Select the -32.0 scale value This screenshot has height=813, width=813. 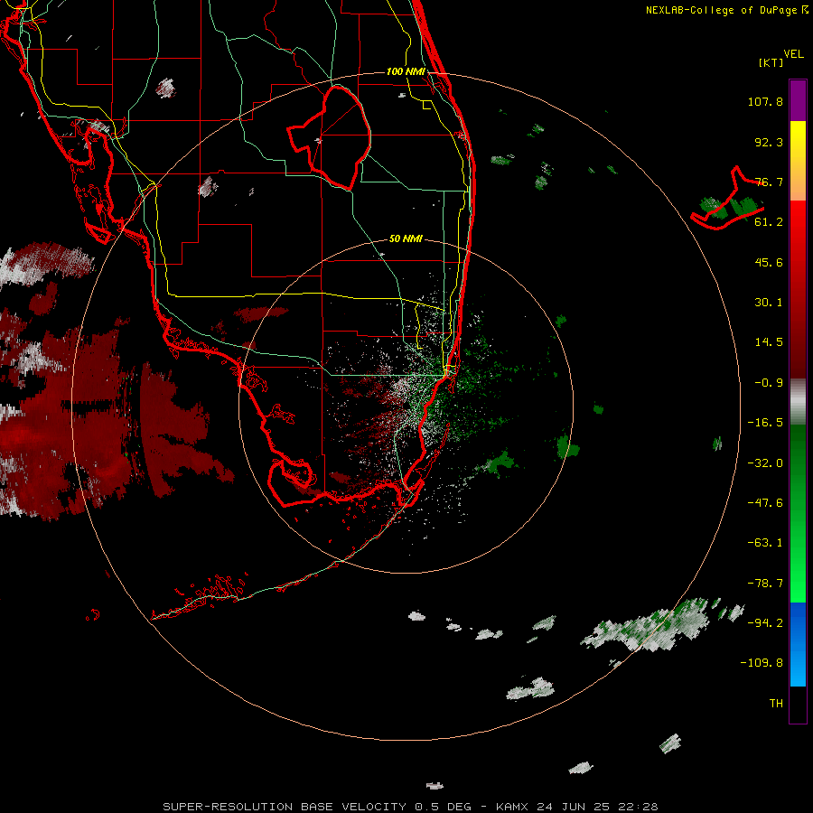tap(765, 463)
